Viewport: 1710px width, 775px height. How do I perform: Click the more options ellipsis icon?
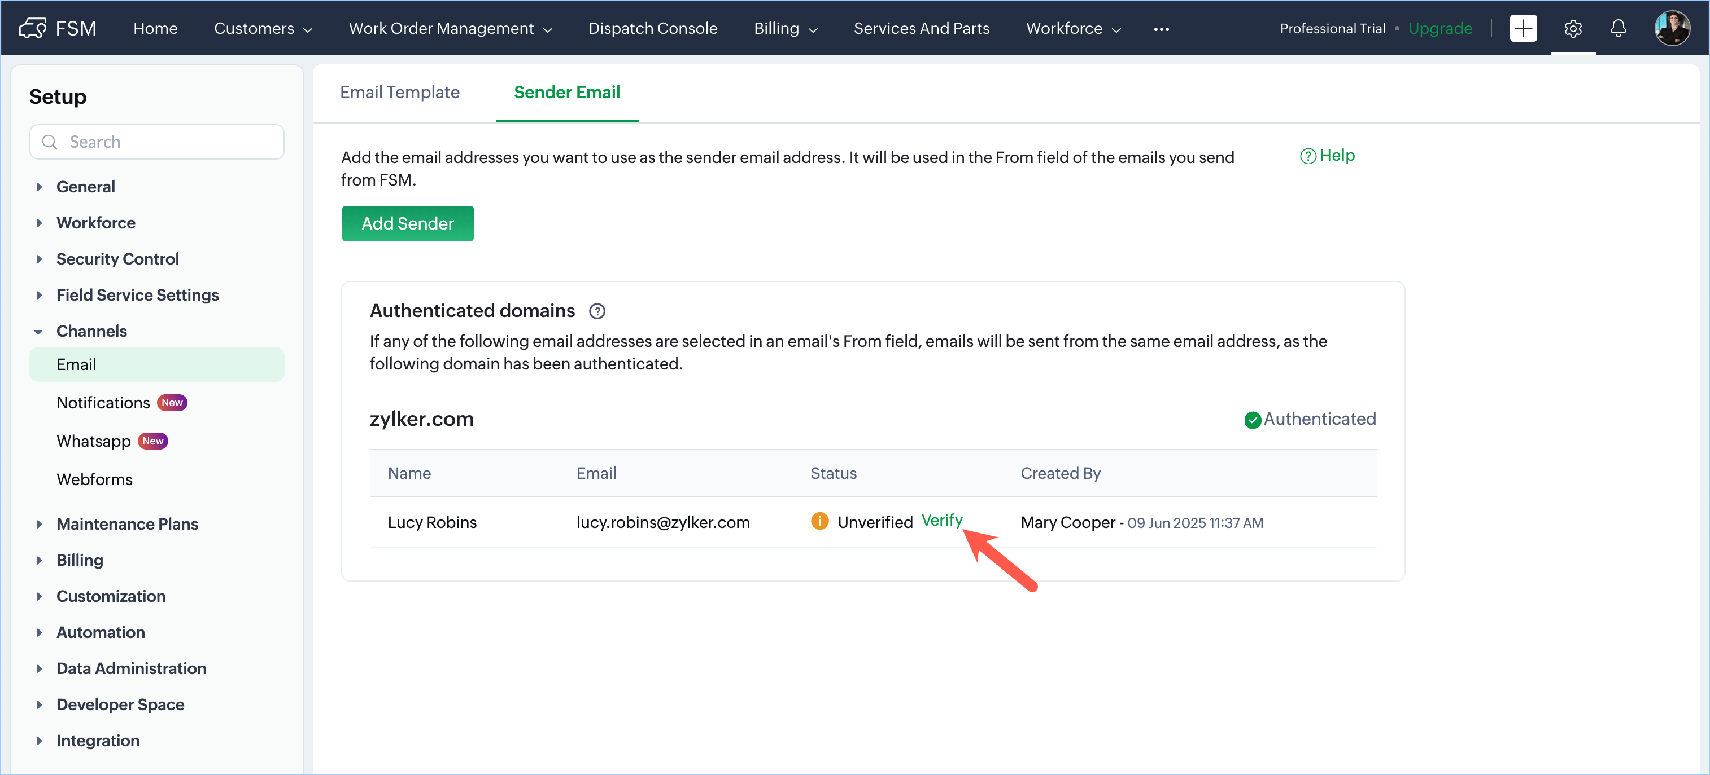(x=1161, y=29)
